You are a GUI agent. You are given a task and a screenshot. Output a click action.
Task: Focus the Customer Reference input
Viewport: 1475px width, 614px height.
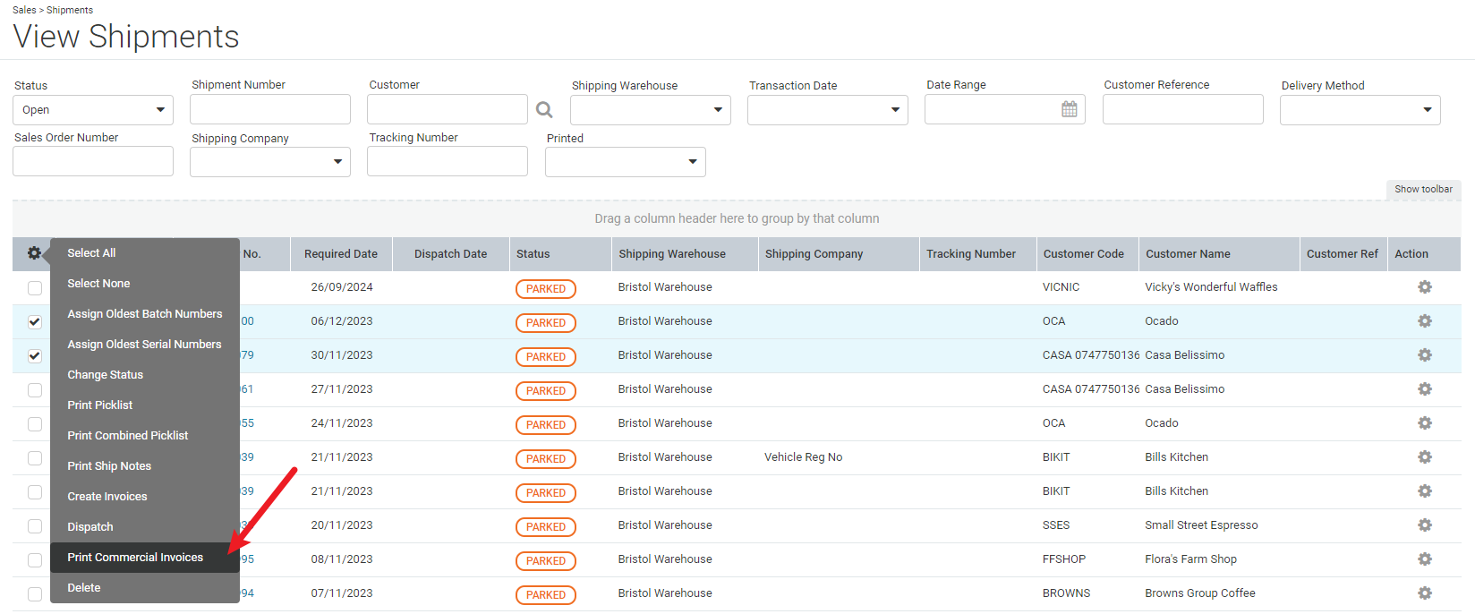pos(1183,109)
